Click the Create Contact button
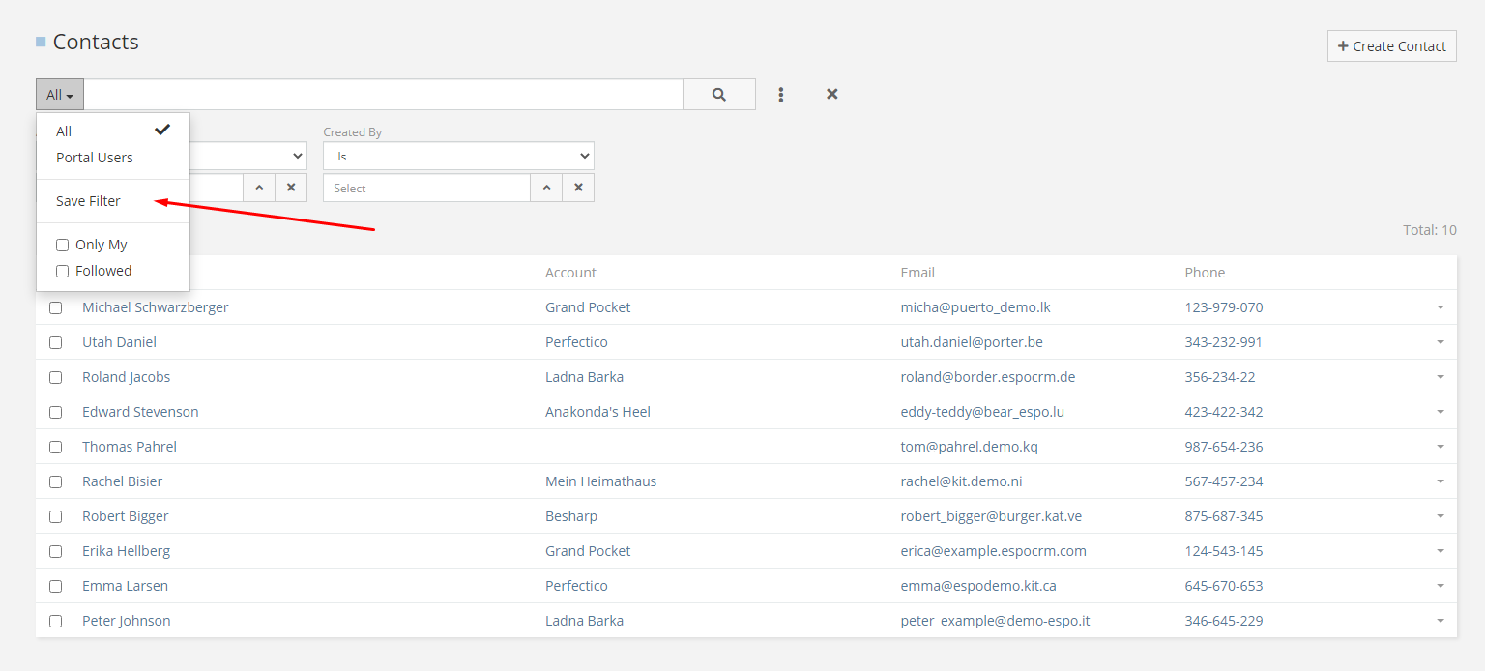Screen dimensions: 1485x671 pos(1391,45)
